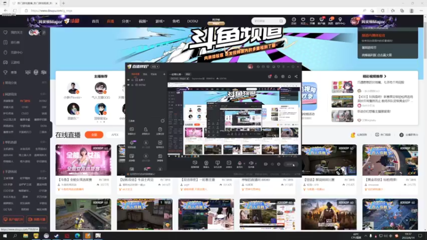The width and height of the screenshot is (427, 240).
Task: Open microphone dropdown arrow in companion
Action: [x=244, y=164]
